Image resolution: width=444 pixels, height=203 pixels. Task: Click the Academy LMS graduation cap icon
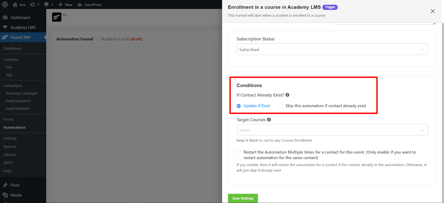point(5,27)
